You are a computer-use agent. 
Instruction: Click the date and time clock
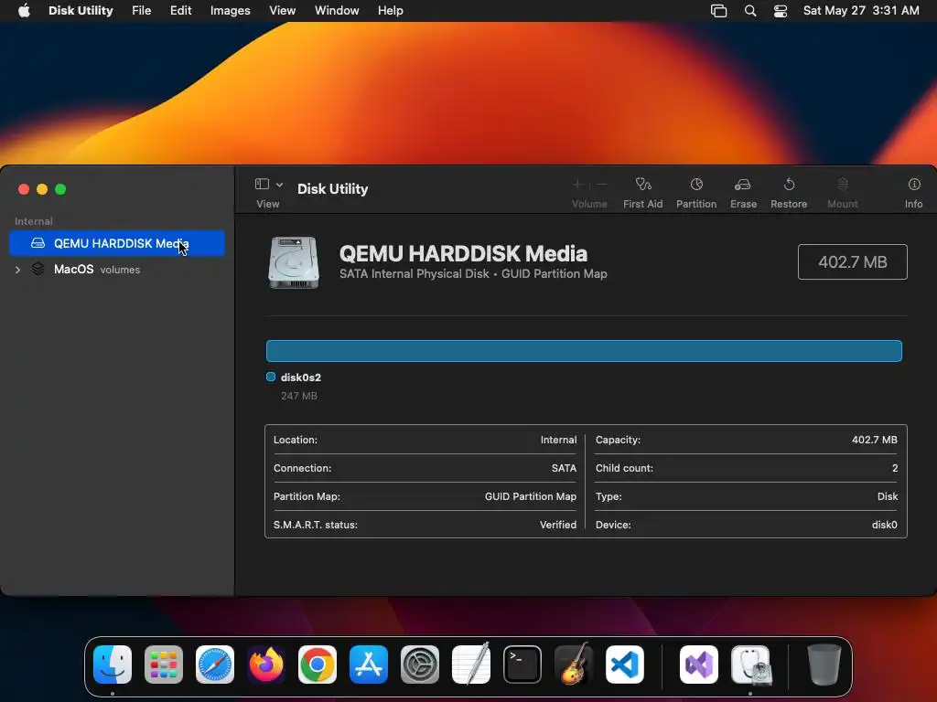point(861,11)
